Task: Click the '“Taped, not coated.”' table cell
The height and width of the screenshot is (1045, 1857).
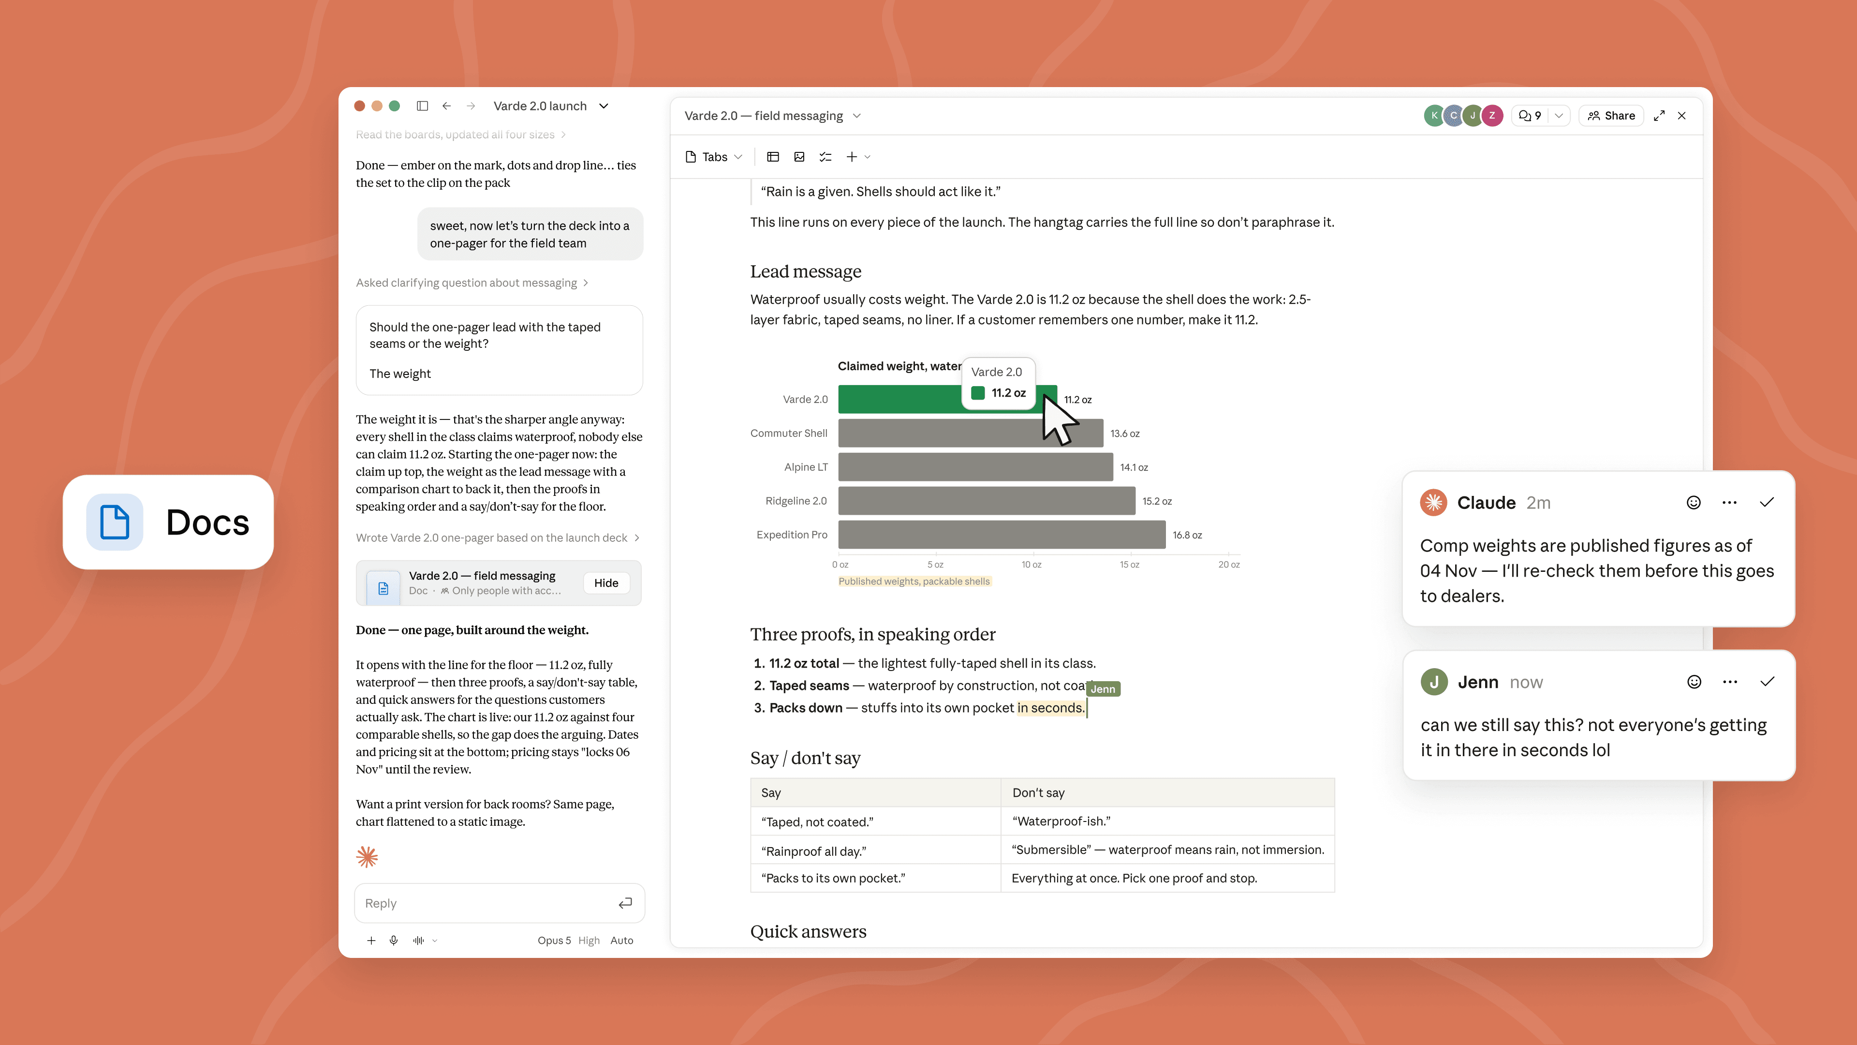Action: 875,821
